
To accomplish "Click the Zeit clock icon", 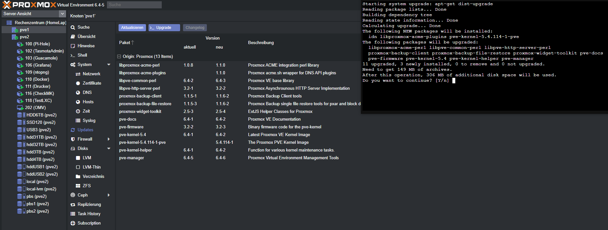I will (78, 111).
